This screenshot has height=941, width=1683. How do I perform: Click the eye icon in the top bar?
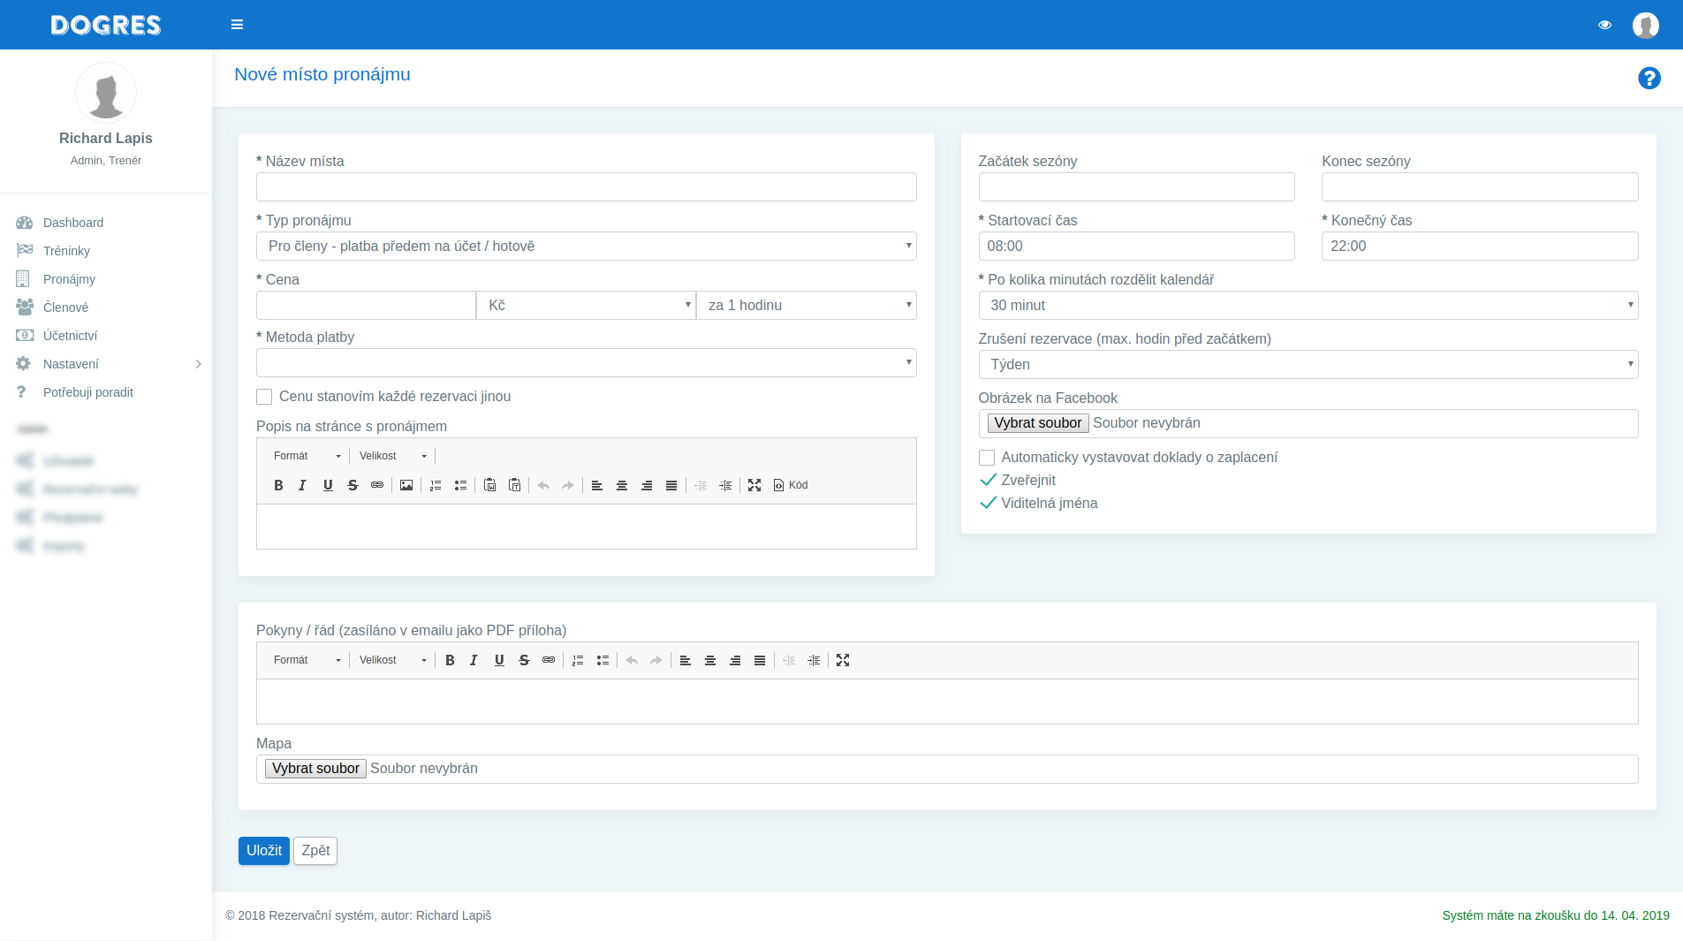(x=1604, y=25)
